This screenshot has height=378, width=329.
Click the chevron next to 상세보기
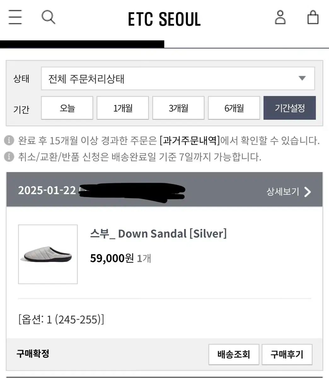[308, 192]
